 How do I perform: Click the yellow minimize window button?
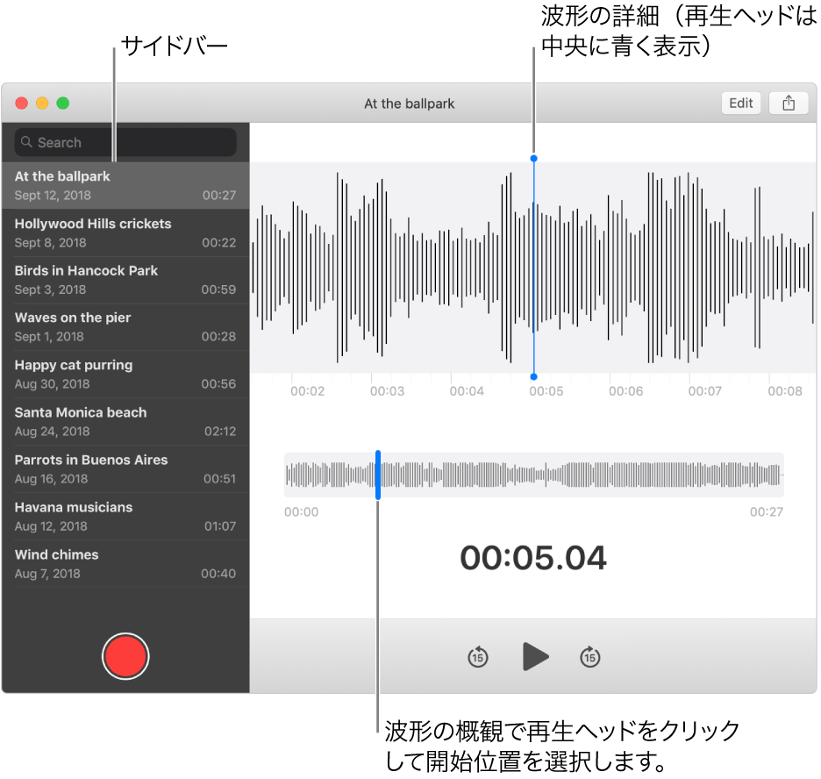coord(42,104)
